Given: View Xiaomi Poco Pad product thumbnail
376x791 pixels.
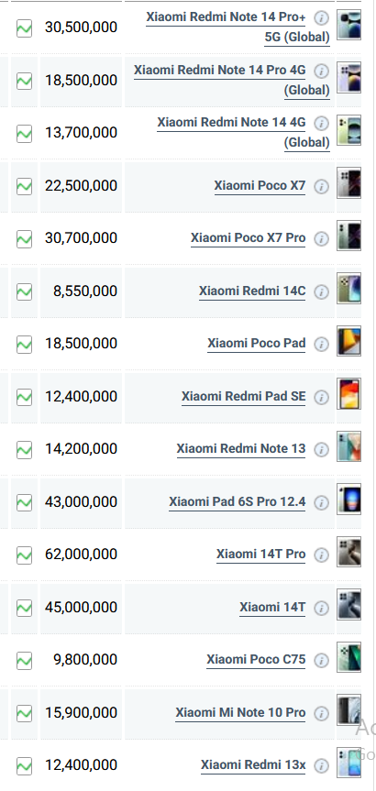Looking at the screenshot, I should [348, 341].
